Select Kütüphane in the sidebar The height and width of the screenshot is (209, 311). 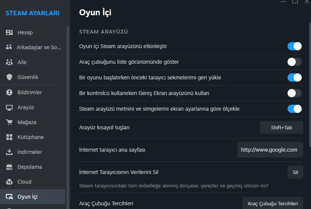32,137
